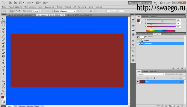Select the Path Selection tool
This screenshot has width=187, height=107.
3,74
